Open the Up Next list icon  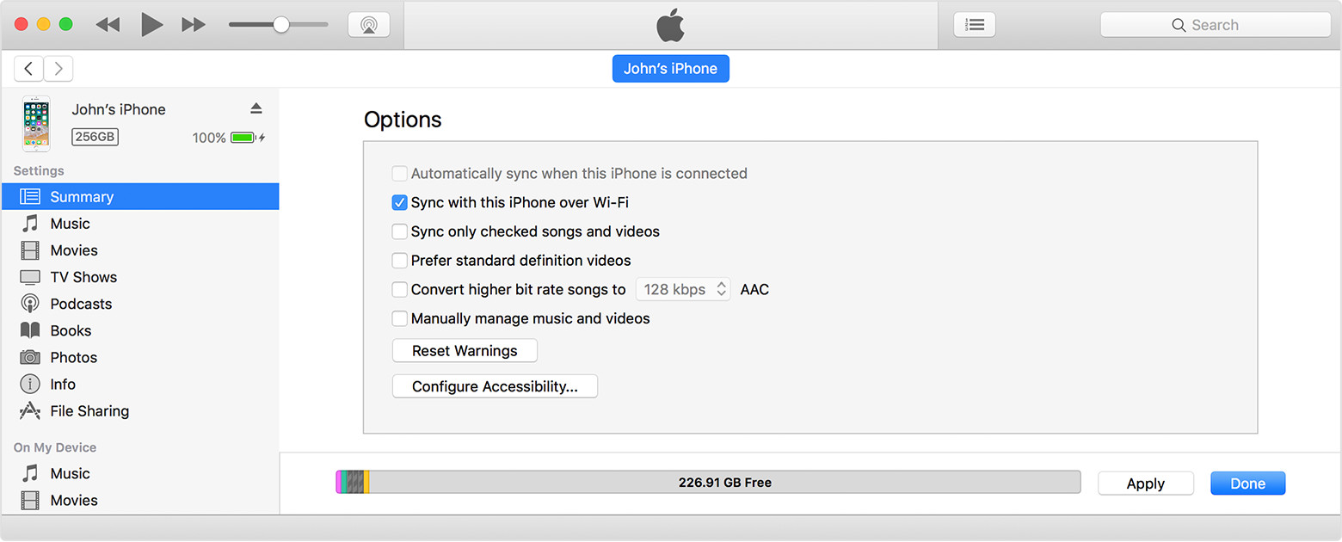tap(974, 25)
